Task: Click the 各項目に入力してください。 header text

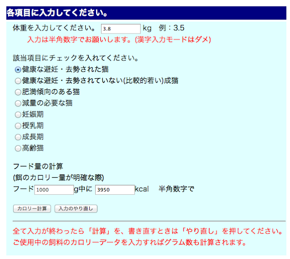Action: click(x=57, y=13)
